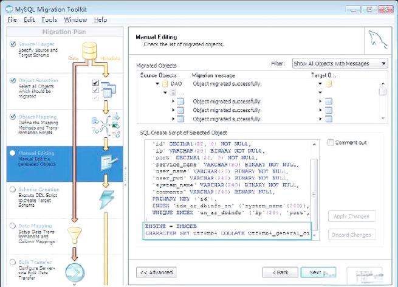Screen dimensions: 398x287
Task: Click the Apply Changes button
Action: point(352,216)
